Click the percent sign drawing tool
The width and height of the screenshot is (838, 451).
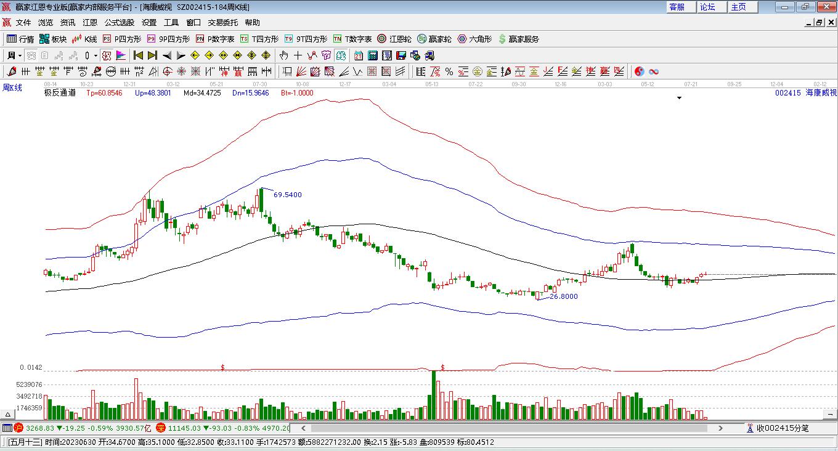pos(449,71)
